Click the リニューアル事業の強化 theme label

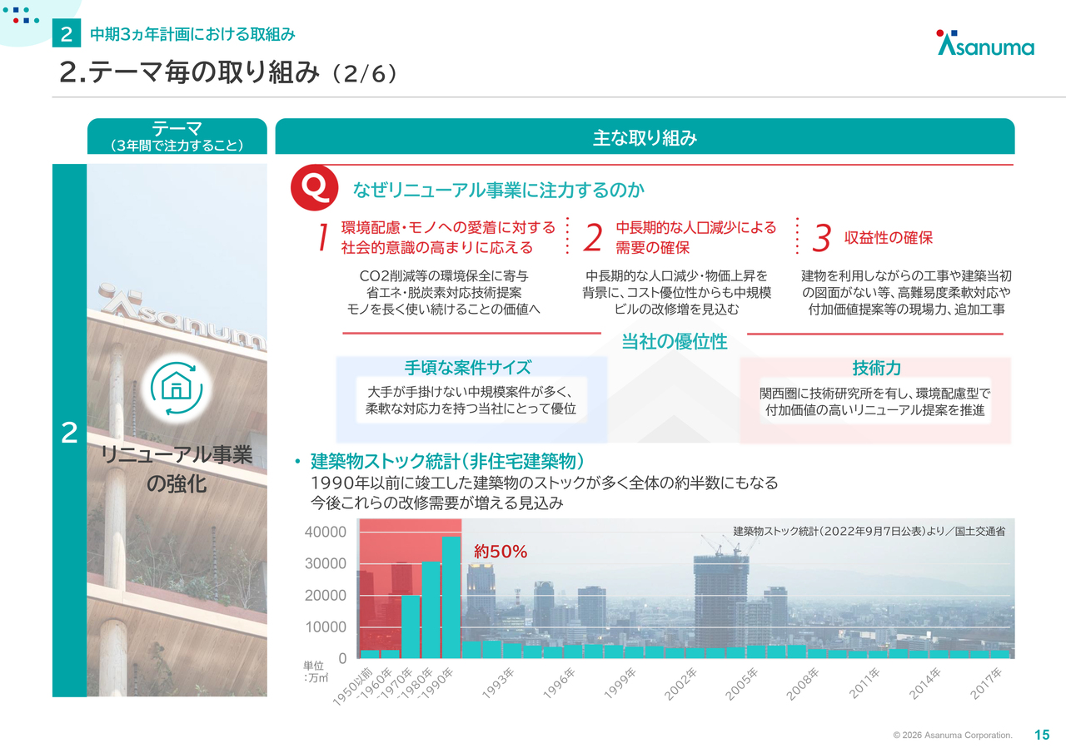(x=177, y=468)
